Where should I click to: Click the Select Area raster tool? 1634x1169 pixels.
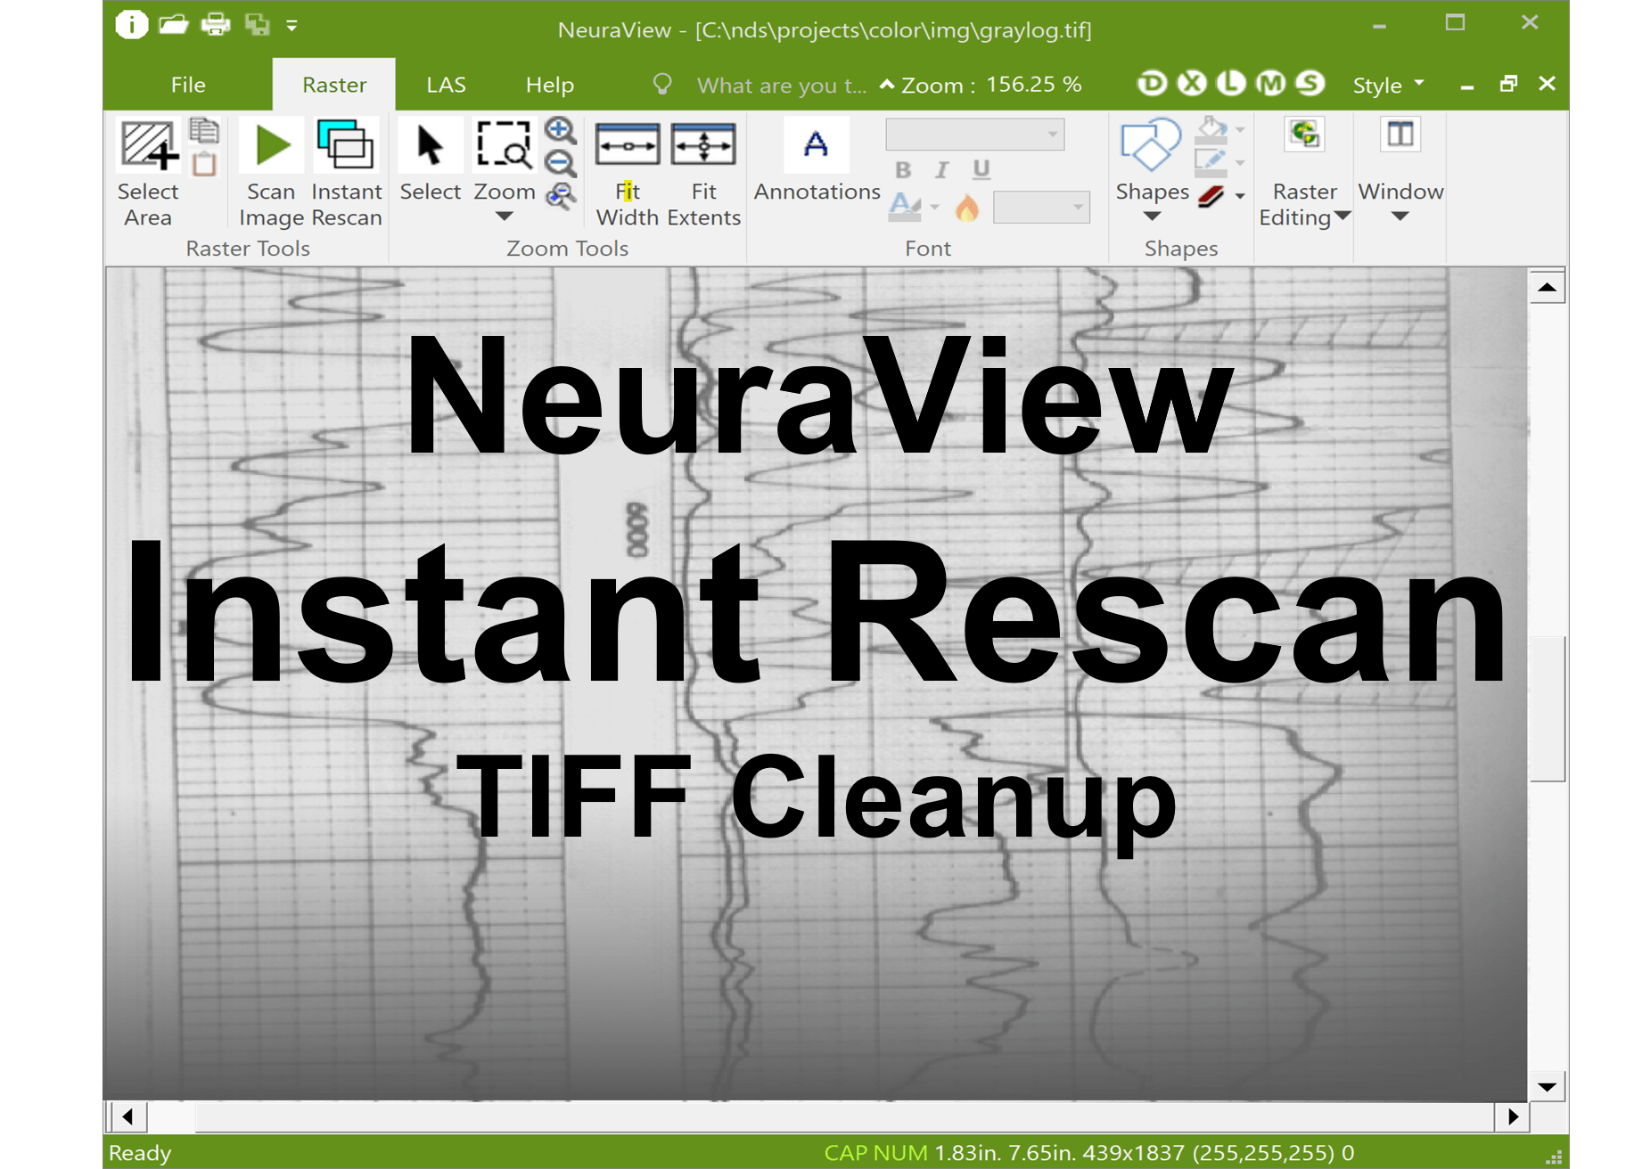(x=148, y=172)
